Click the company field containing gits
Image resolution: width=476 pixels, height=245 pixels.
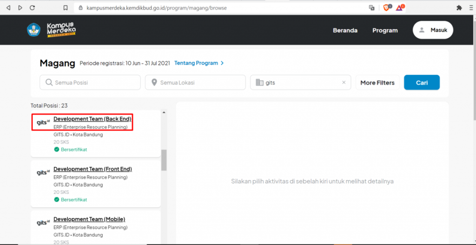[301, 82]
